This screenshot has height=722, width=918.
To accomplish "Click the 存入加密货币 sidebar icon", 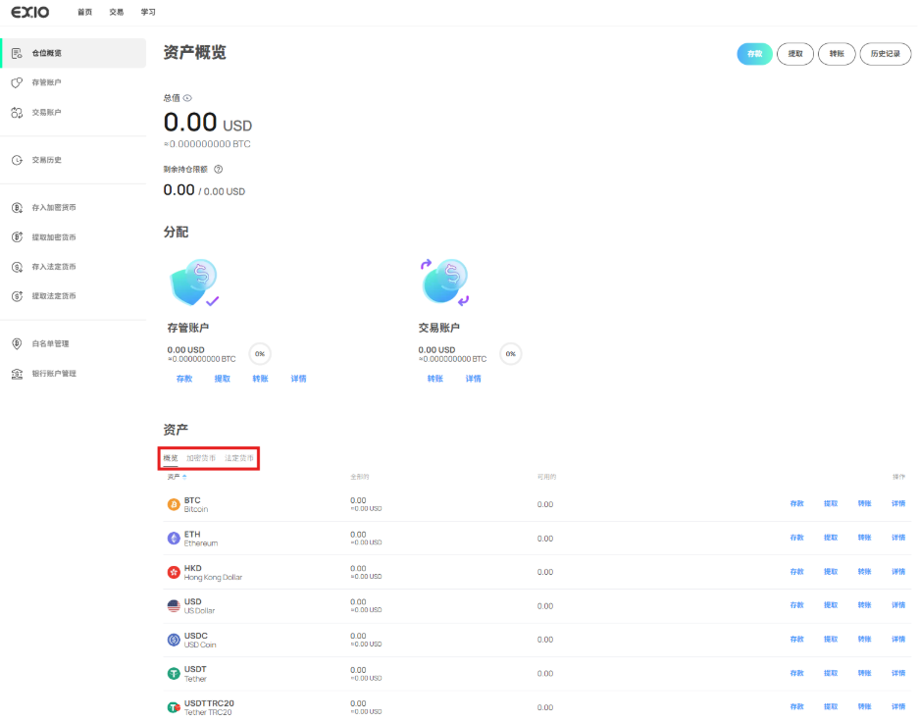I will coord(17,208).
